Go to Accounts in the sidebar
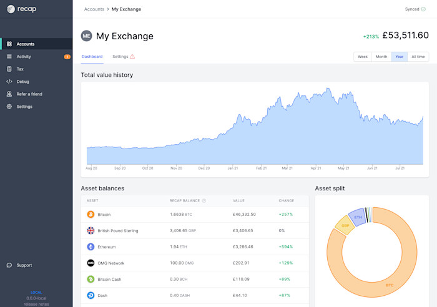The height and width of the screenshot is (307, 437). tap(36, 44)
